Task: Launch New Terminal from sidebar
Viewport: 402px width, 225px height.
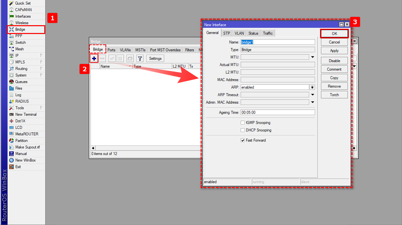Action: [x=26, y=114]
